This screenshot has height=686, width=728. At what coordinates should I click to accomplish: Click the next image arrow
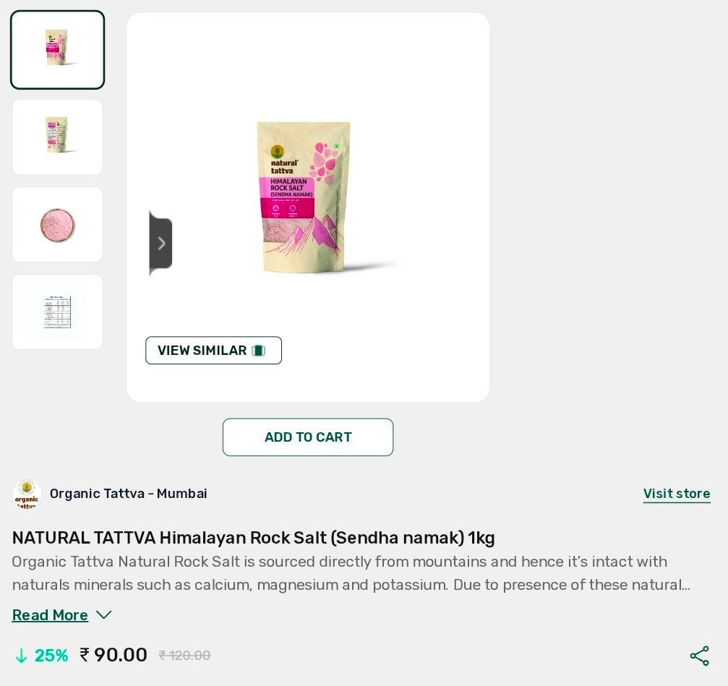pyautogui.click(x=161, y=243)
